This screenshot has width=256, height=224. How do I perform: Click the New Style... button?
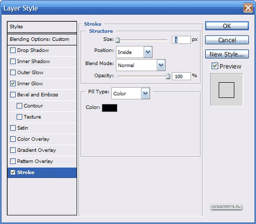[x=227, y=54]
